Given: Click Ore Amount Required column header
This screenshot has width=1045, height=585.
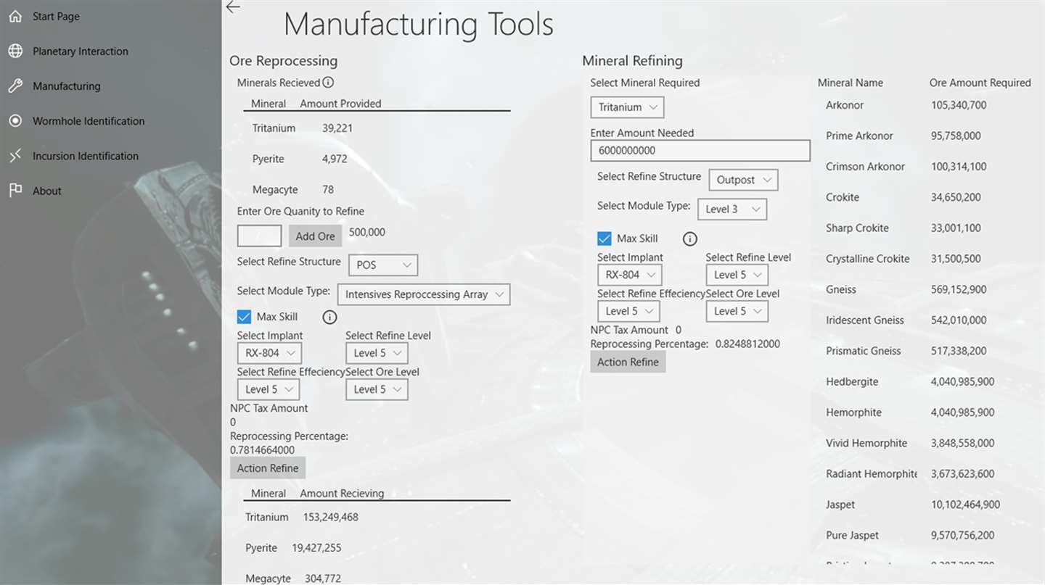Looking at the screenshot, I should pyautogui.click(x=980, y=83).
